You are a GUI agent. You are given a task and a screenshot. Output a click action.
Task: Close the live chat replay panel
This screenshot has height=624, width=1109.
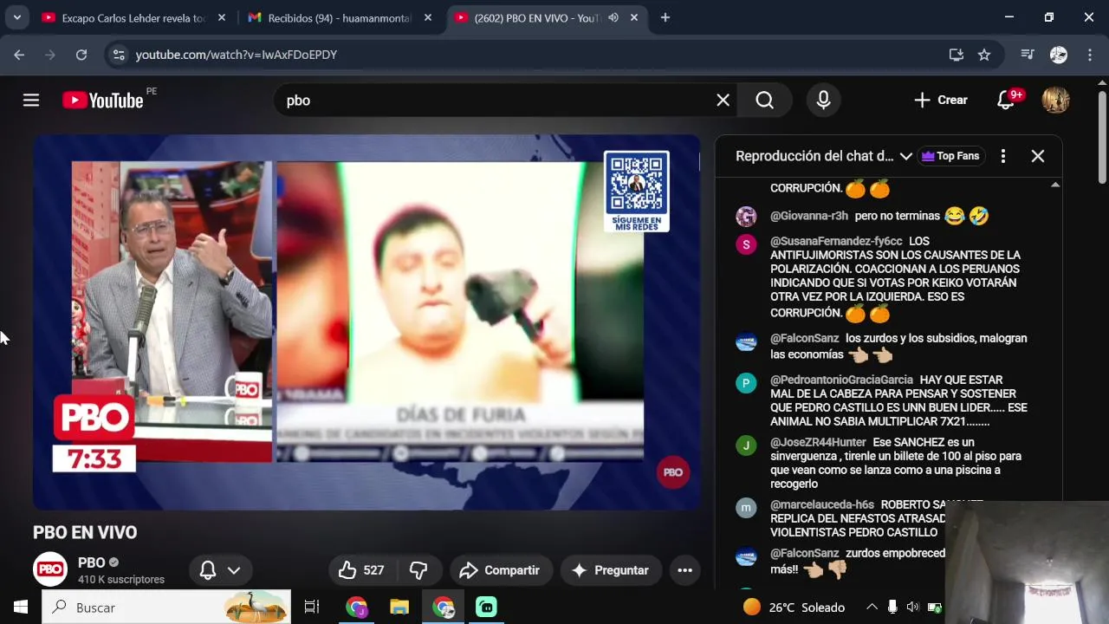(x=1038, y=156)
